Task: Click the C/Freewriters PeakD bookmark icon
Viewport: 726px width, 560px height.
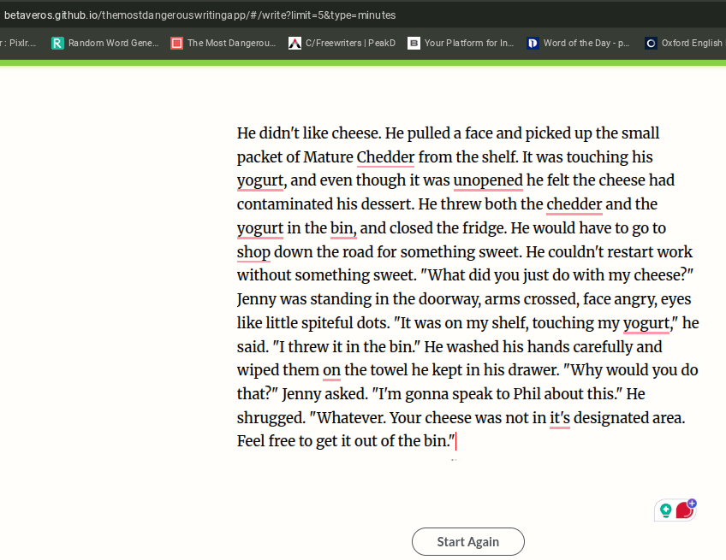Action: coord(295,43)
